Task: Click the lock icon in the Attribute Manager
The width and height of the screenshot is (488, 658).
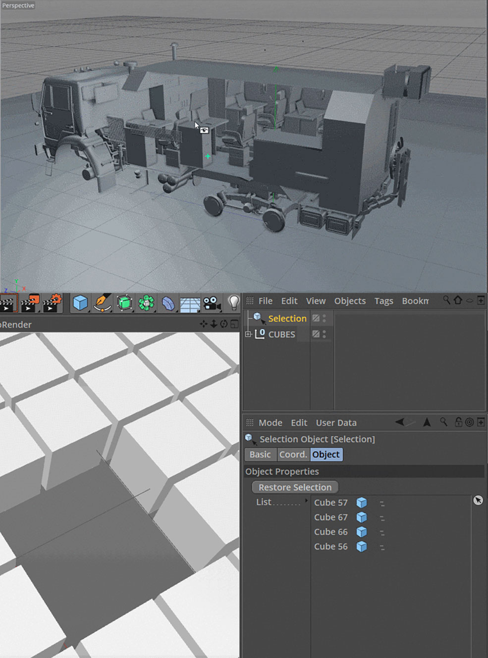Action: (x=457, y=422)
